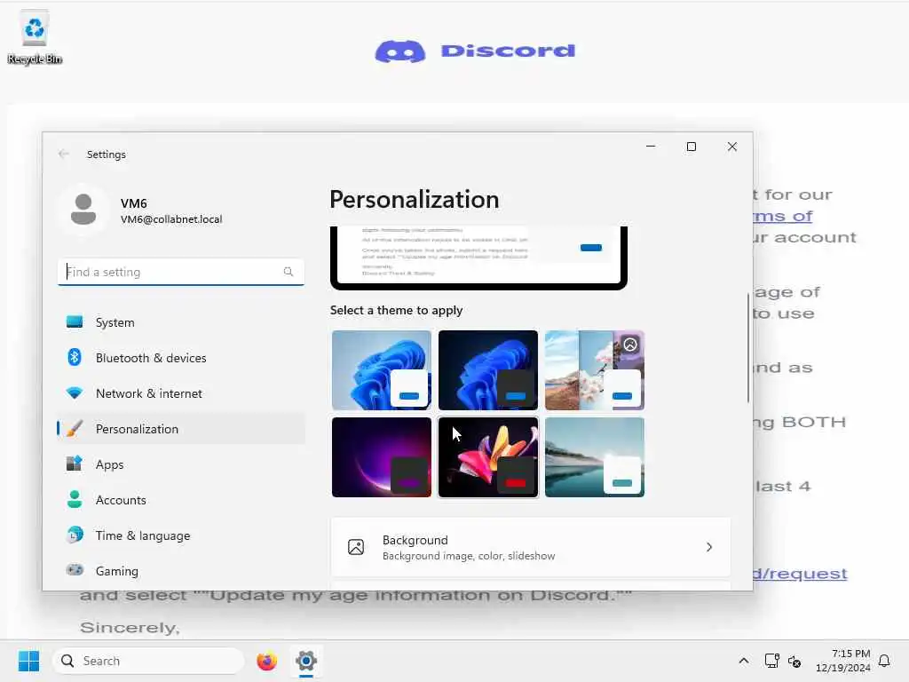The width and height of the screenshot is (909, 682).
Task: Click the Background picture icon
Action: (x=355, y=547)
